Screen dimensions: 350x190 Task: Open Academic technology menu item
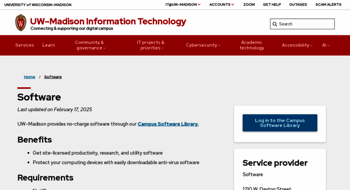pyautogui.click(x=252, y=45)
